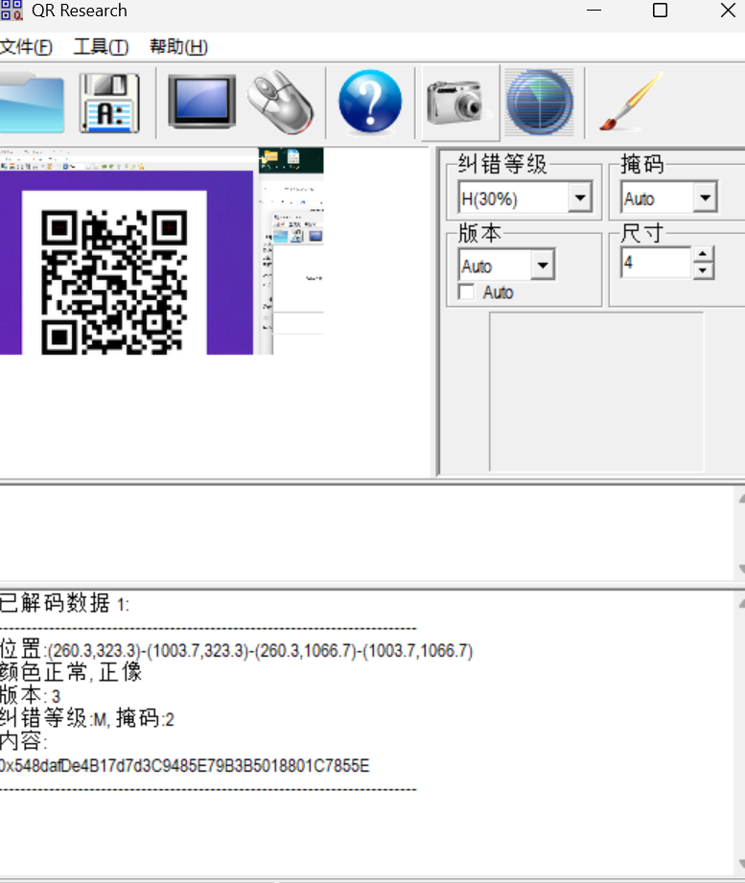Open file with the blue folder icon
This screenshot has height=883, width=745.
[x=32, y=103]
